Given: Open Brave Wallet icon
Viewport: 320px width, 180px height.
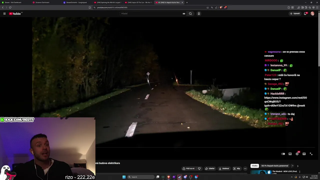Looking at the screenshot, I should (306, 7).
